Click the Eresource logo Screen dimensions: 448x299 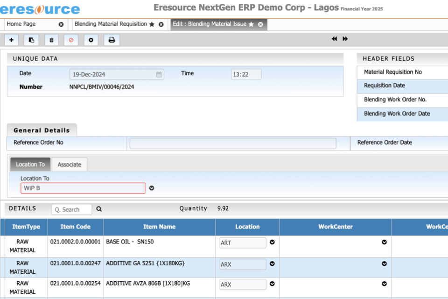pos(40,9)
